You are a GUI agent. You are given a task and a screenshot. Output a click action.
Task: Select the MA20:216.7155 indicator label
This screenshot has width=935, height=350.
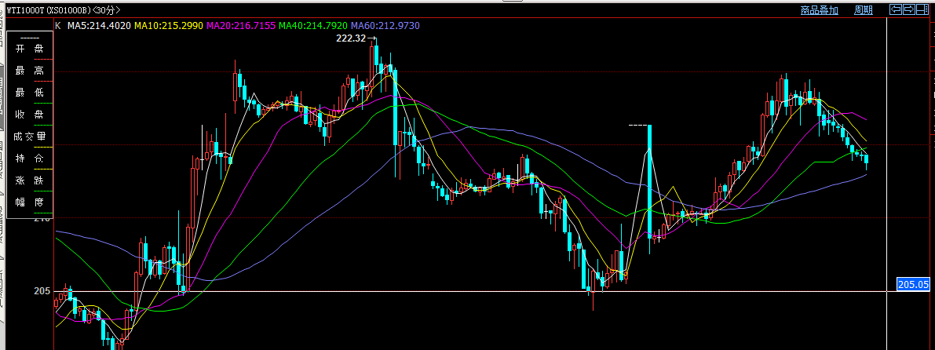pos(241,26)
